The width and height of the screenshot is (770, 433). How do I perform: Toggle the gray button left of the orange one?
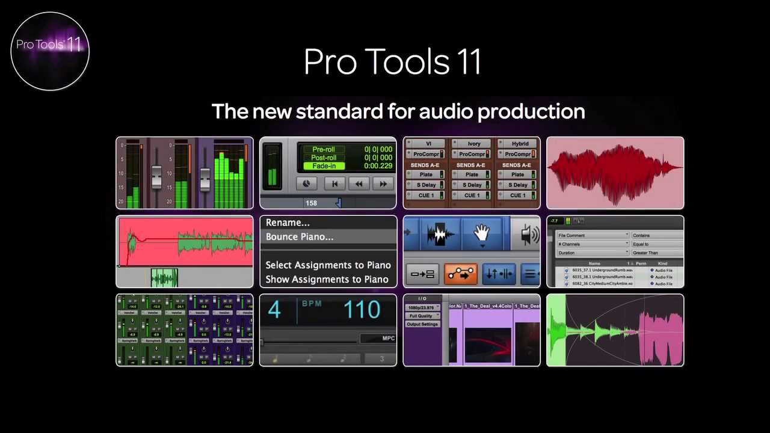pyautogui.click(x=423, y=274)
